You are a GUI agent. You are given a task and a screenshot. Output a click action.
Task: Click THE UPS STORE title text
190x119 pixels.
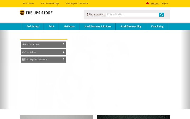click(39, 13)
